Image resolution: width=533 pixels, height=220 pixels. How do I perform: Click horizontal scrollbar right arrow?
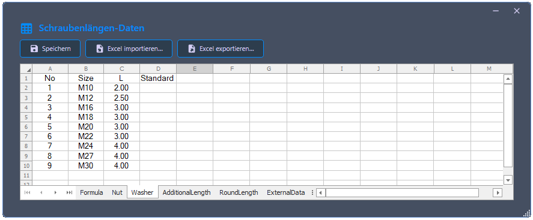click(x=498, y=193)
